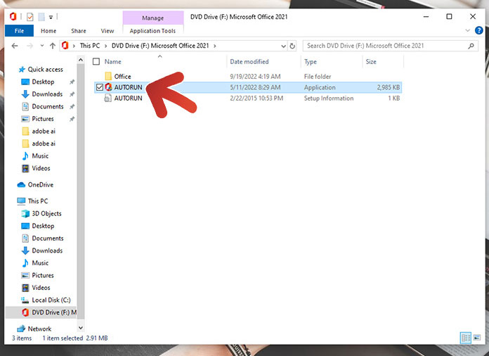Image resolution: width=489 pixels, height=356 pixels.
Task: Sort by the Type column header
Action: [x=311, y=62]
